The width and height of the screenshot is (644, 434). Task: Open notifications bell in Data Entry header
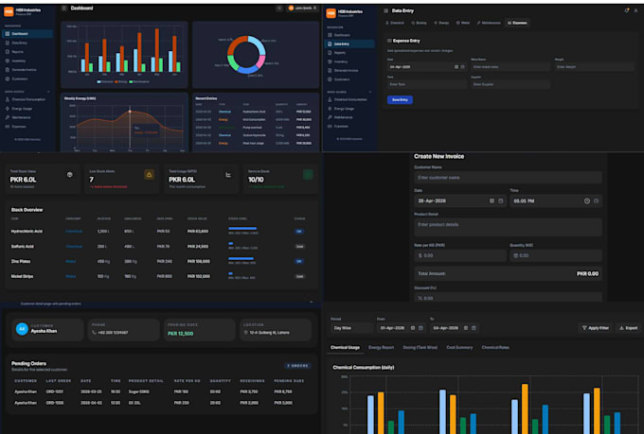pyautogui.click(x=627, y=10)
